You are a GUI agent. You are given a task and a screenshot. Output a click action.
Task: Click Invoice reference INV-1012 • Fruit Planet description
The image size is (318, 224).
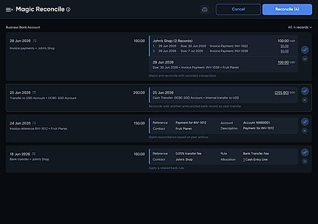(38, 129)
